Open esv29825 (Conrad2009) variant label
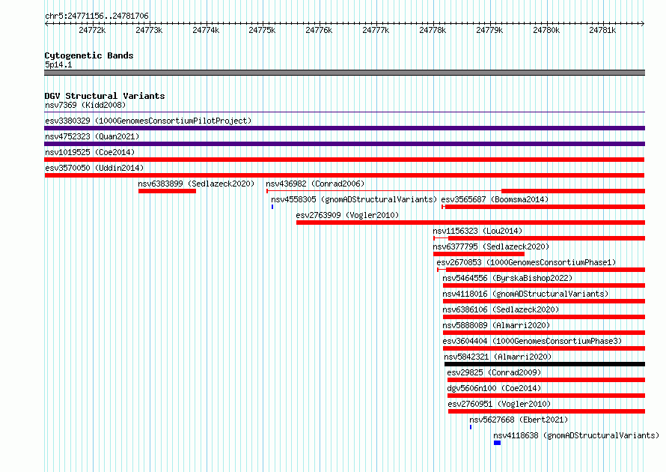This screenshot has width=666, height=472. pyautogui.click(x=494, y=372)
